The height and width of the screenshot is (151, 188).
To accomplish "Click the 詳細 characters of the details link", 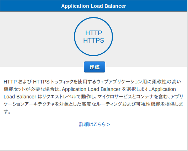I will coord(84,124).
